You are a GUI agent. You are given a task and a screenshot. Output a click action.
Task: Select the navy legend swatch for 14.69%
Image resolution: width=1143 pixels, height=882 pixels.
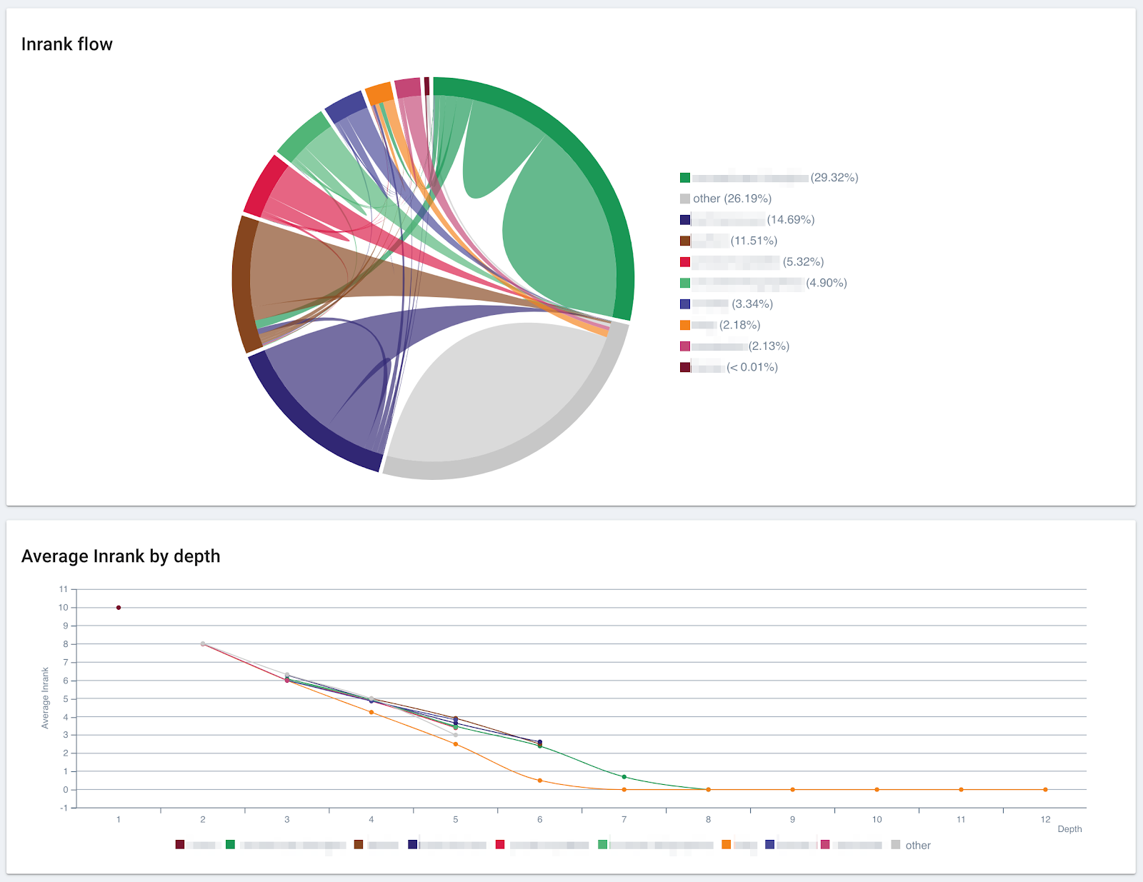coord(684,219)
